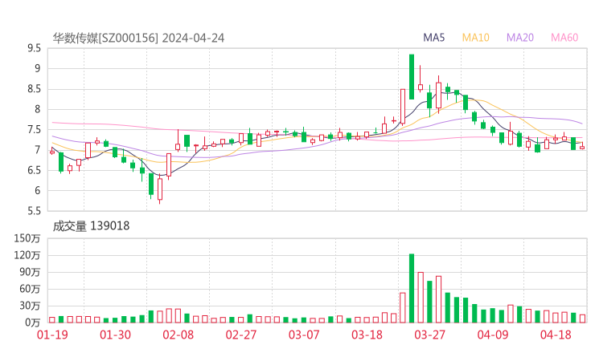The height and width of the screenshot is (353, 595).
Task: Click the 9.5 price axis label
Action: tap(34, 48)
